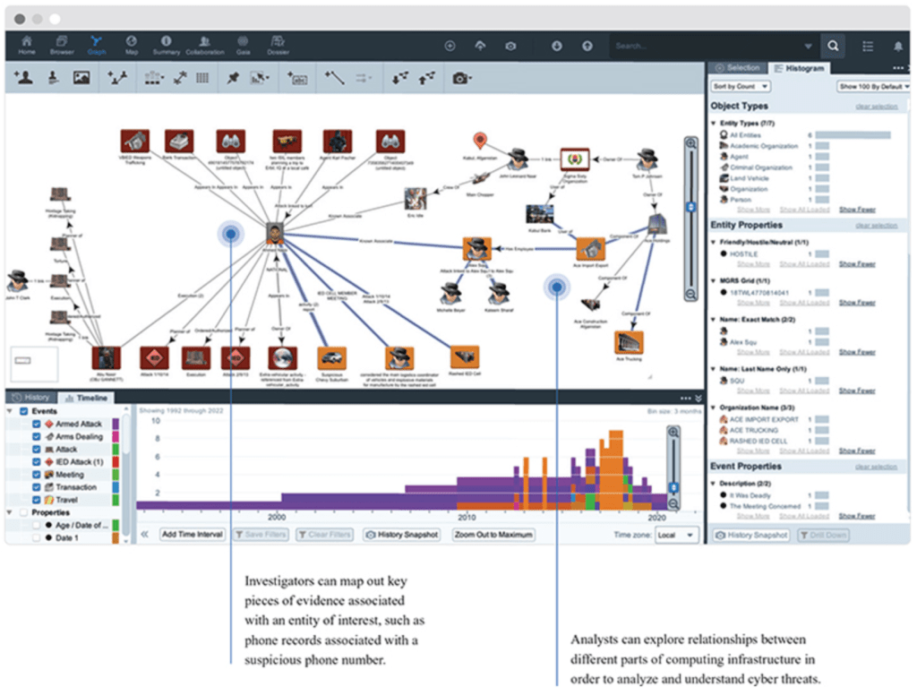Open the Home view in the top bar
This screenshot has height=695, width=917.
pos(26,45)
